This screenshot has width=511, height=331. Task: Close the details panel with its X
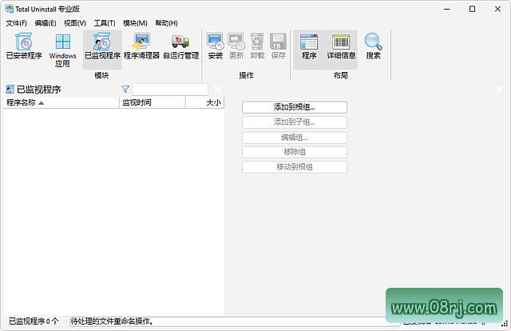point(499,90)
